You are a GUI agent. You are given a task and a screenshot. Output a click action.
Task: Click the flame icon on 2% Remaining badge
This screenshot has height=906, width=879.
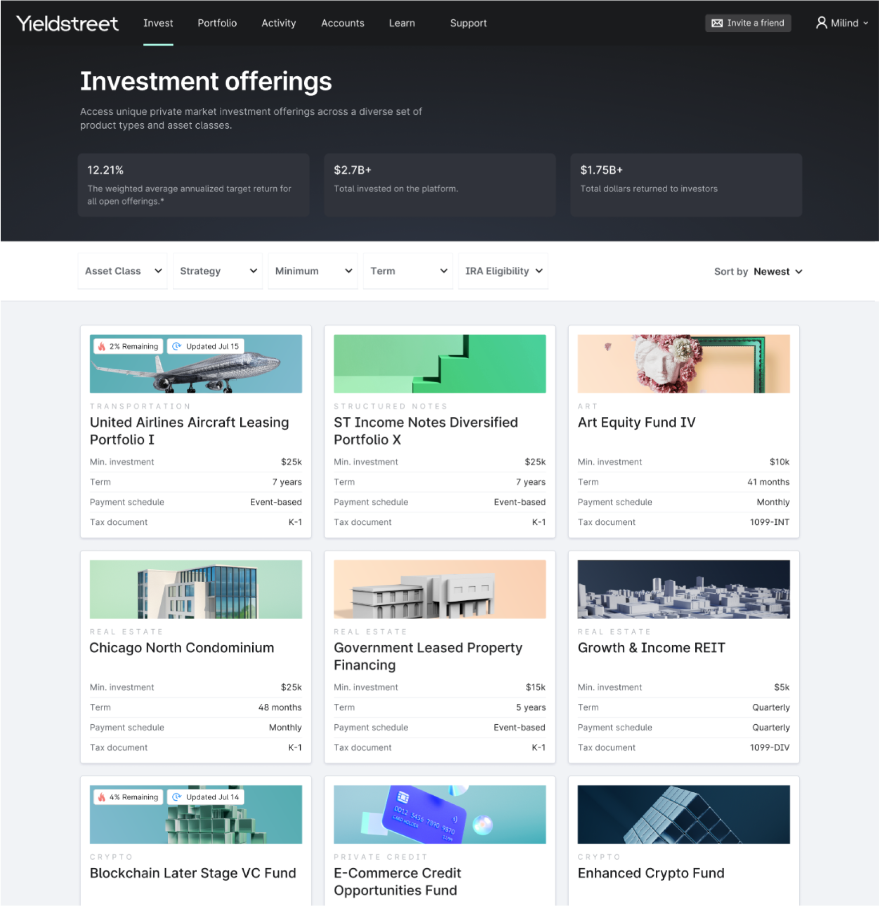pos(102,346)
